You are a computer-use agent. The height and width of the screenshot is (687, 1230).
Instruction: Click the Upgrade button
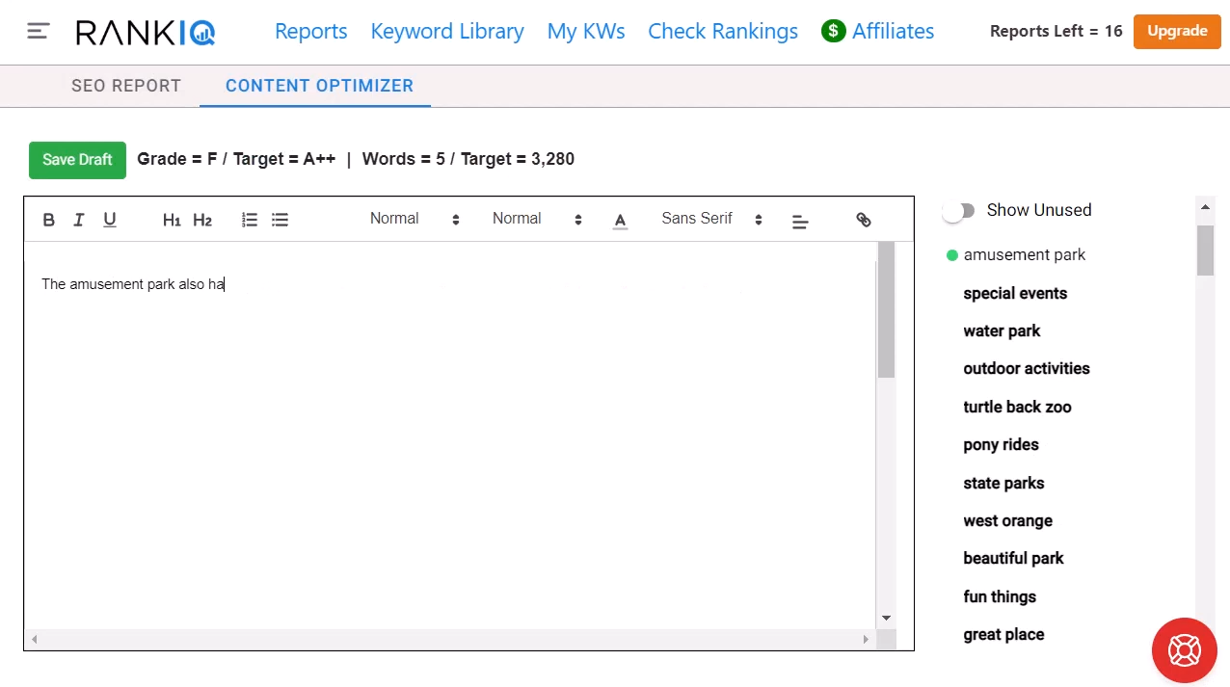(1177, 31)
